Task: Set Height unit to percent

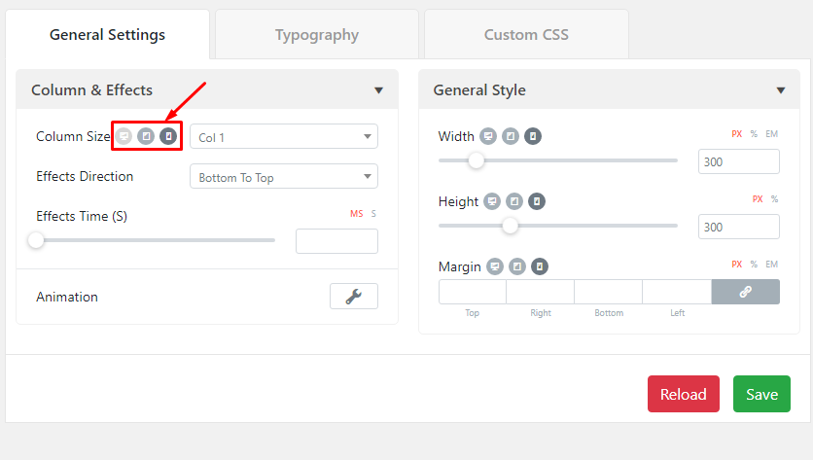Action: 775,199
